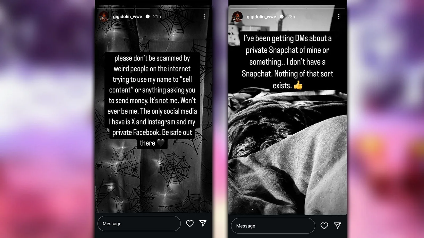The height and width of the screenshot is (238, 424).
Task: Click gigidolin_wwe username on left story
Action: (x=127, y=16)
